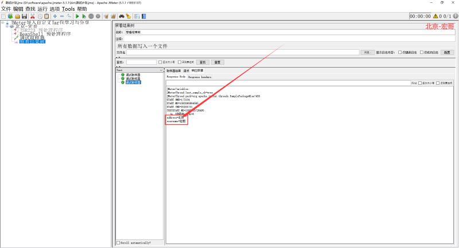The width and height of the screenshot is (459, 248).
Task: Click the Cut scissors icon
Action: point(33,17)
